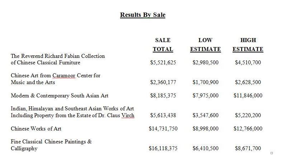Click the Results By Sale heading

point(143,15)
